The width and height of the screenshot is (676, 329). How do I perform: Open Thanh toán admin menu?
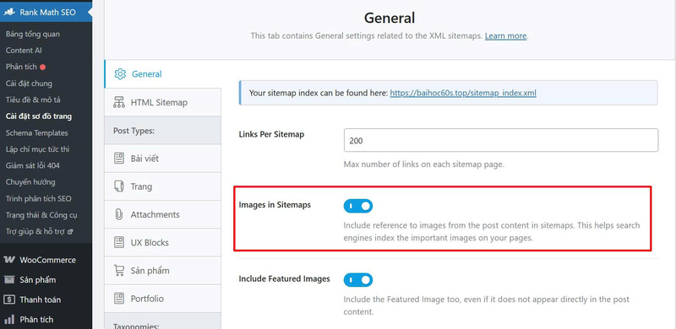[x=46, y=299]
